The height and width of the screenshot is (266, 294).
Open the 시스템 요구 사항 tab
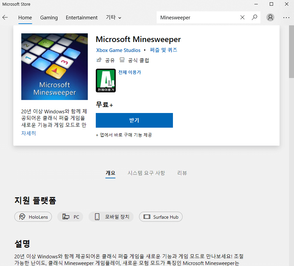pyautogui.click(x=146, y=173)
